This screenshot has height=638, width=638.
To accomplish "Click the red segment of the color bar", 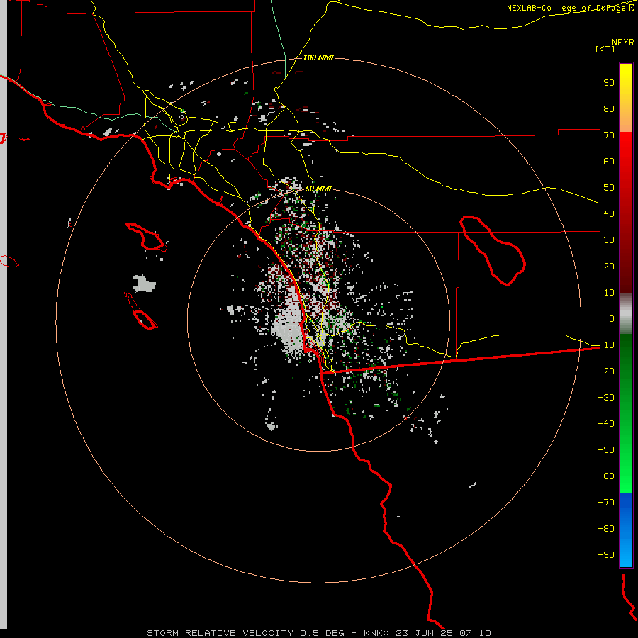I will click(x=626, y=213).
